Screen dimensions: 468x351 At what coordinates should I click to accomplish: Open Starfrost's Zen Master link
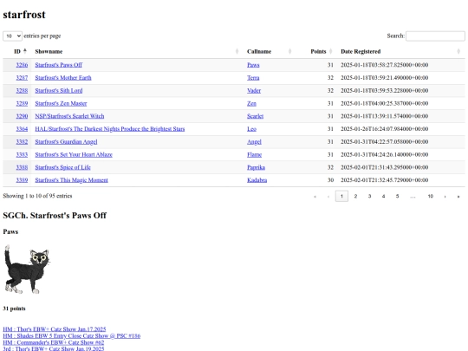tap(61, 103)
